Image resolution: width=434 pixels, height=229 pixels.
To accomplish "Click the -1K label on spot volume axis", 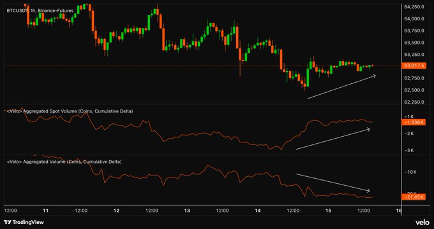I will tap(409, 116).
